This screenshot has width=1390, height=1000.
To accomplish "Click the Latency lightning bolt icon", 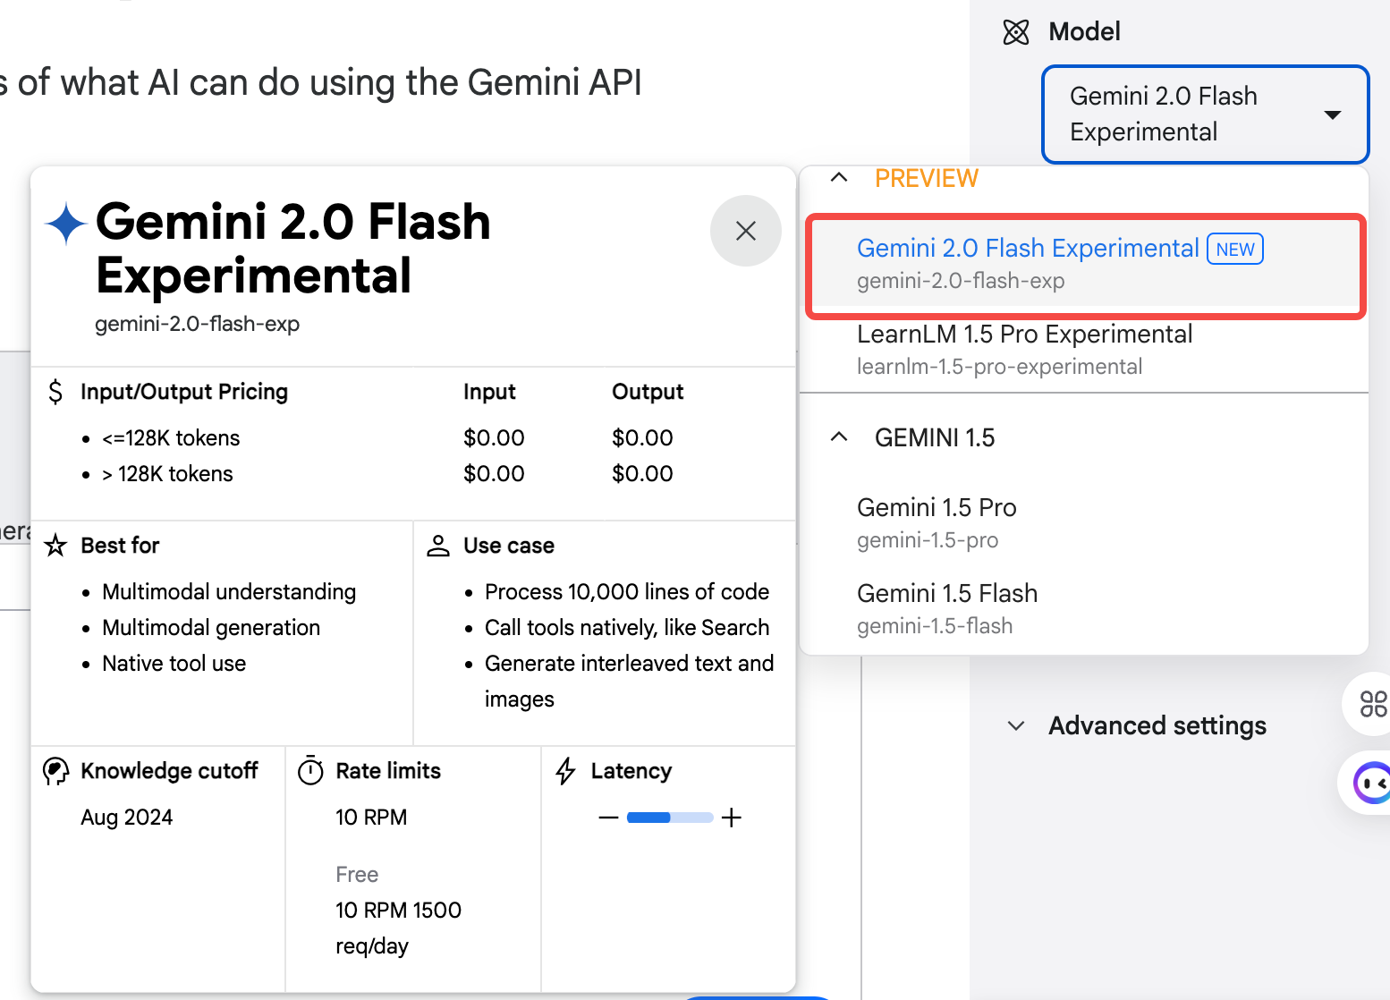I will [565, 771].
